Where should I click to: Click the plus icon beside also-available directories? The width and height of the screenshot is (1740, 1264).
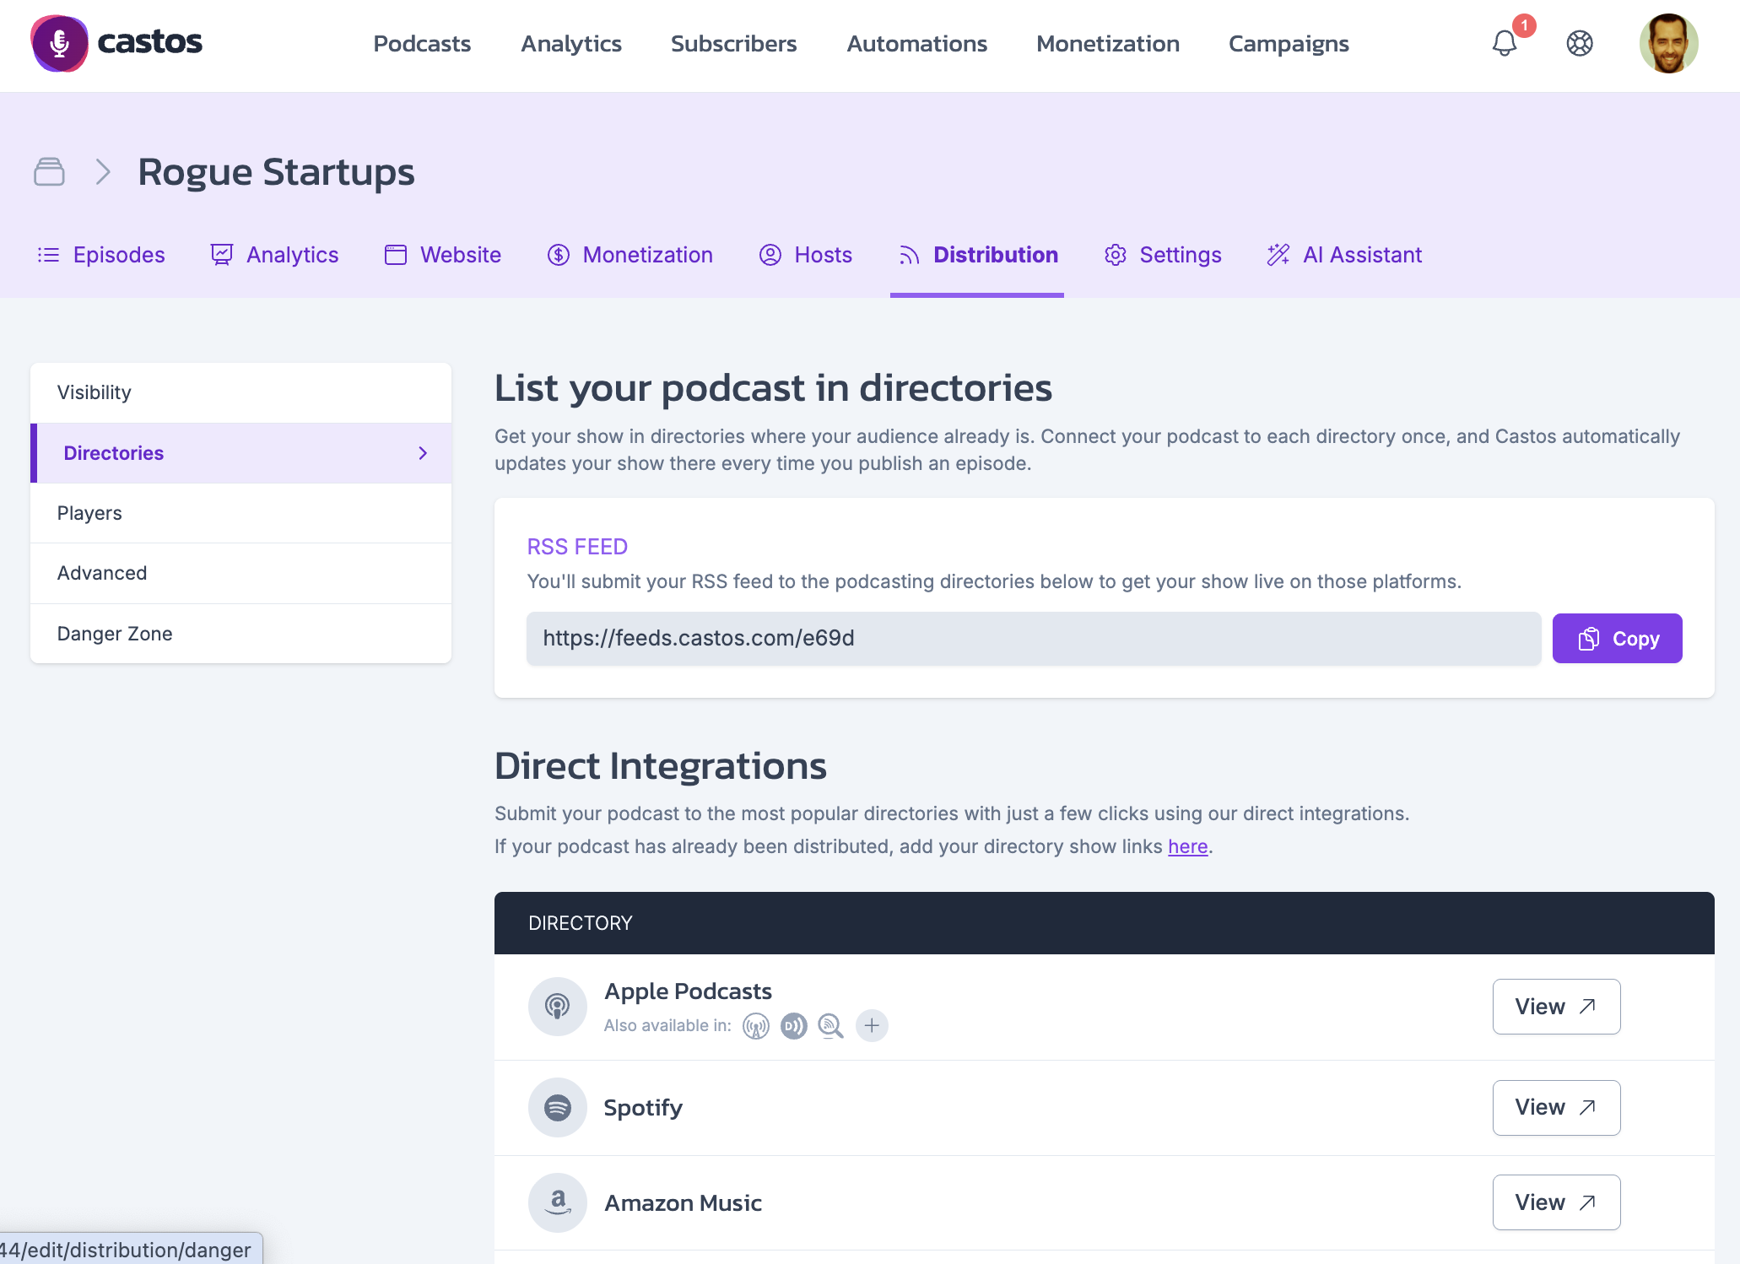coord(872,1025)
